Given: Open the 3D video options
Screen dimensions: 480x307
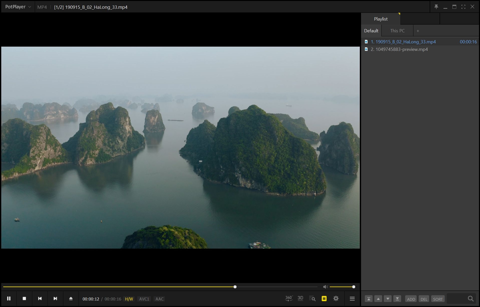Looking at the screenshot, I should point(300,298).
